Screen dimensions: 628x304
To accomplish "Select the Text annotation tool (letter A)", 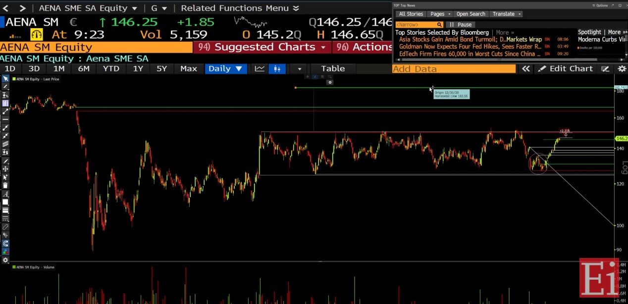I will point(5,194).
